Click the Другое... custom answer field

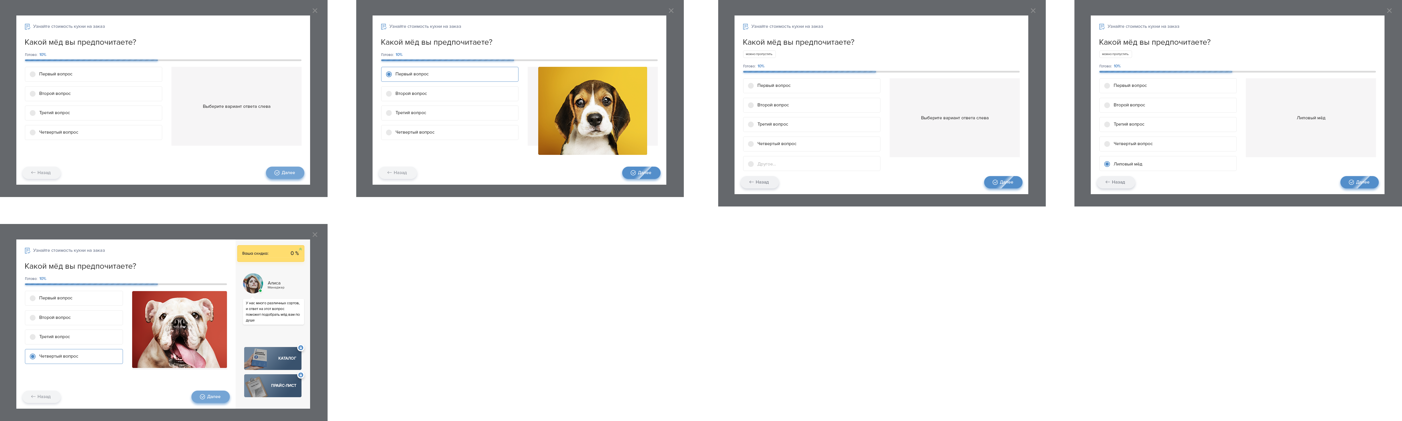tap(811, 164)
